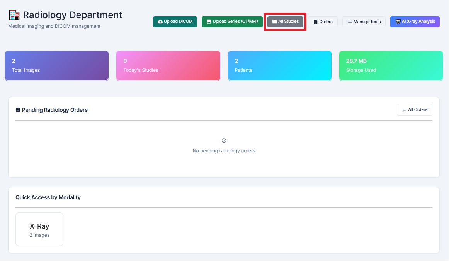This screenshot has width=449, height=261.
Task: Click the hospital building logo icon
Action: point(14,15)
